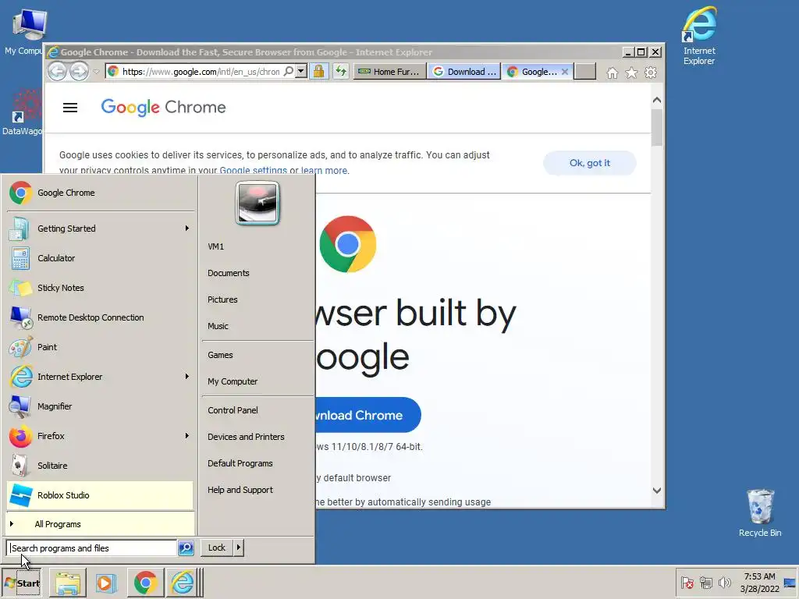Open Sticky Notes in the Start menu
Image resolution: width=799 pixels, height=599 pixels.
tap(100, 288)
